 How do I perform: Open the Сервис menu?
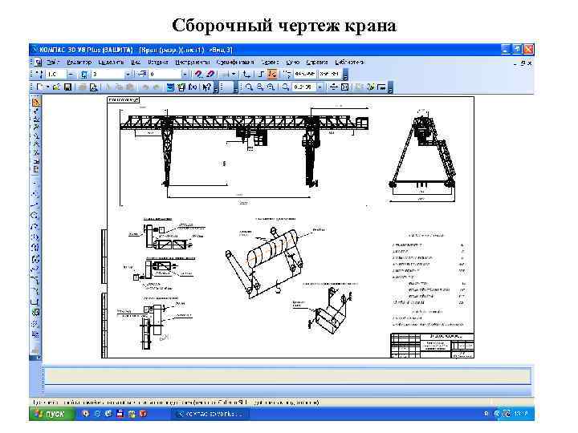click(270, 63)
